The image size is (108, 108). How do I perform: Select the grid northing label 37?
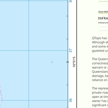point(70,50)
